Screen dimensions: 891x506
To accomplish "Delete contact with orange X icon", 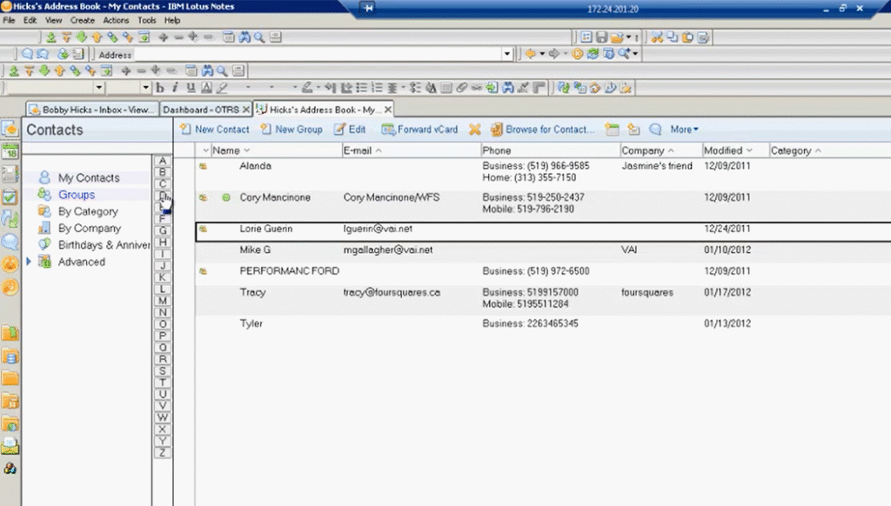I will coord(474,130).
